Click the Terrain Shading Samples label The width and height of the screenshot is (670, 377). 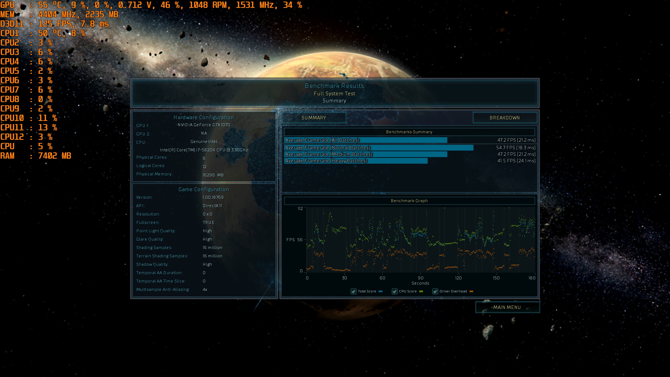162,256
